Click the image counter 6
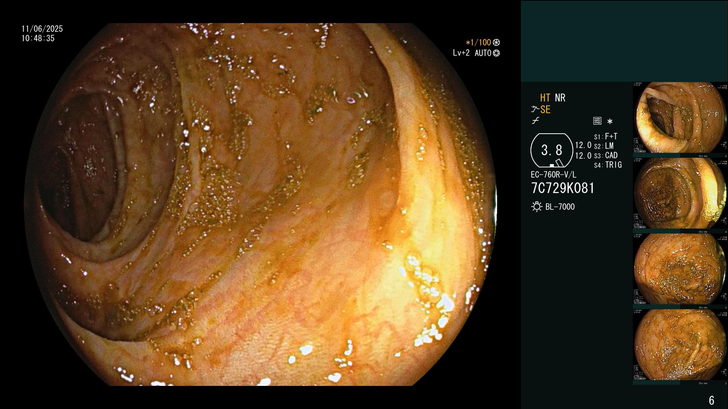The width and height of the screenshot is (728, 409). coord(711,400)
